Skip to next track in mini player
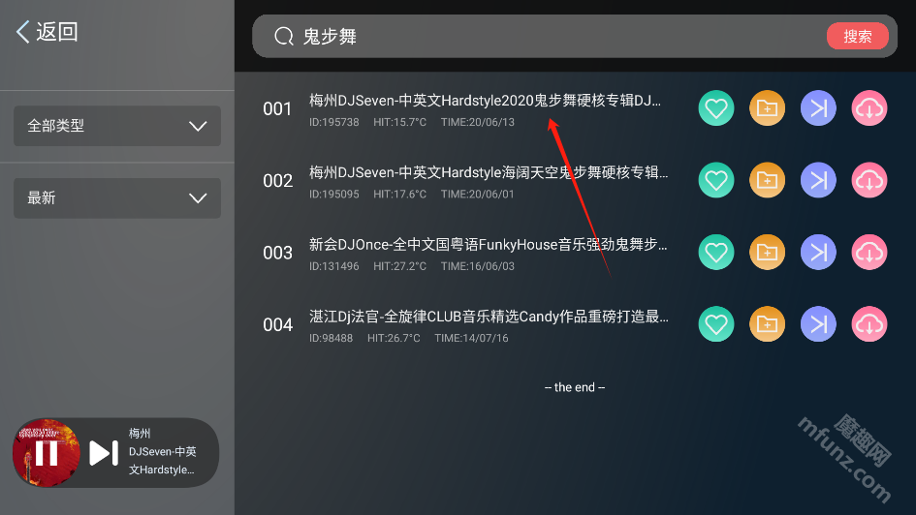This screenshot has height=515, width=916. point(104,453)
